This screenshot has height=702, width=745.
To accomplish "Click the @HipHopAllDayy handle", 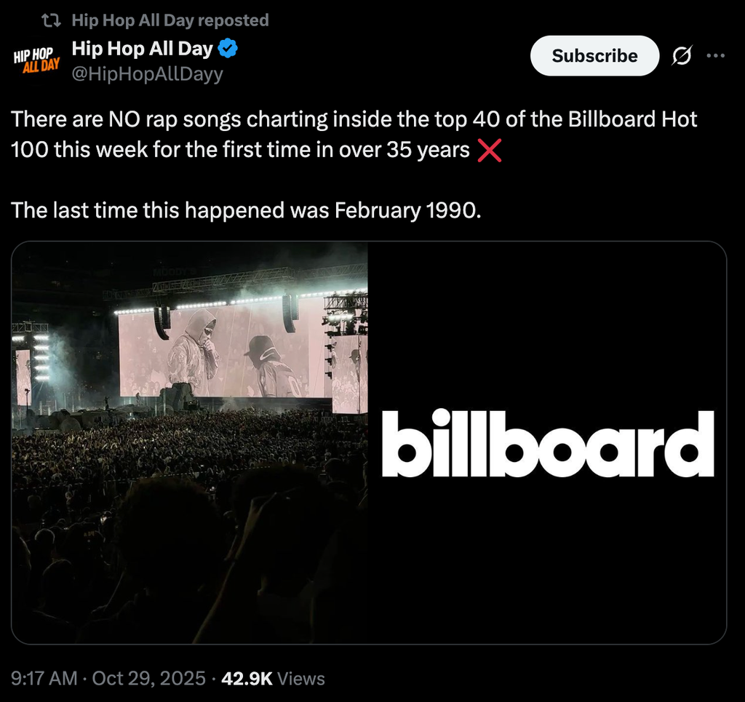I will click(147, 74).
